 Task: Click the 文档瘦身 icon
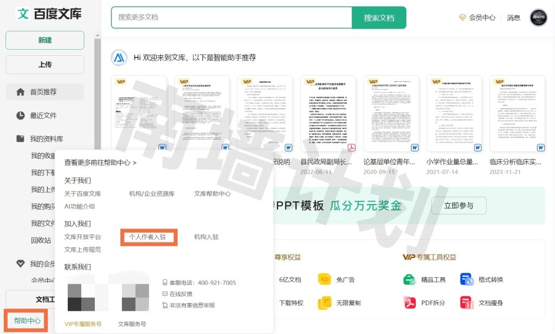click(467, 303)
